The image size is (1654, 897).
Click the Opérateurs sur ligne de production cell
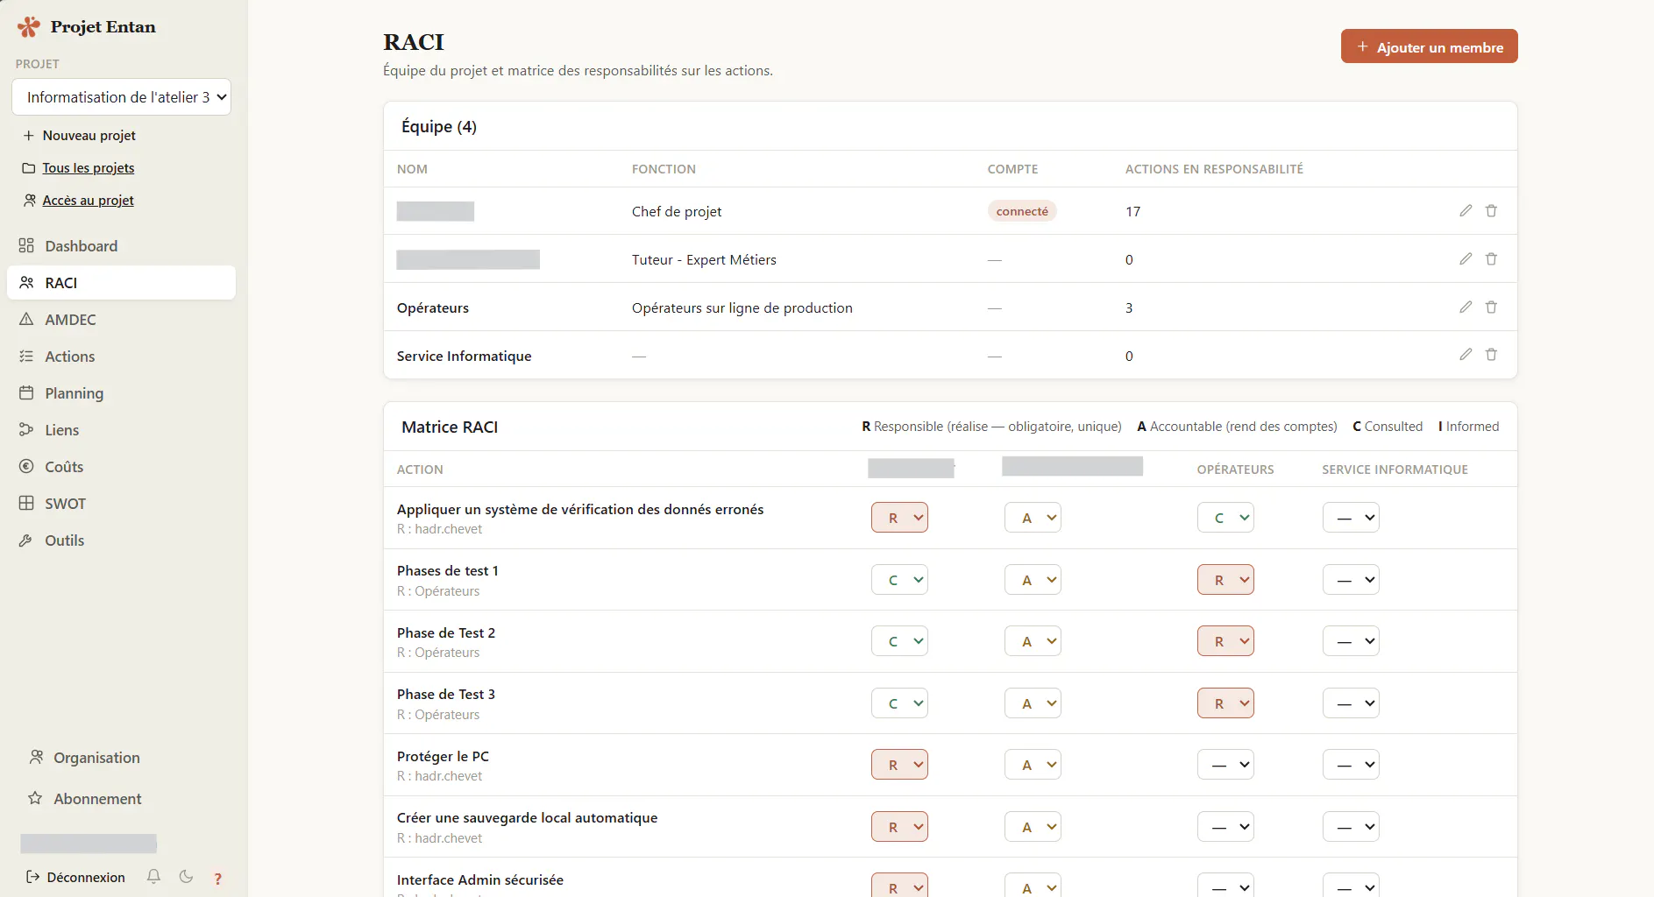(742, 308)
